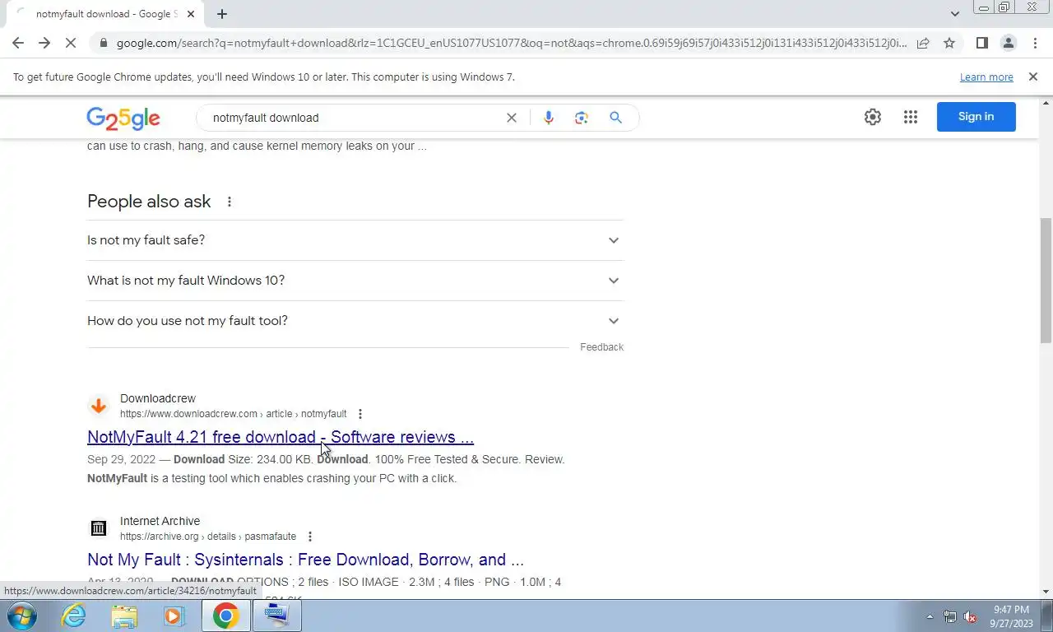Open the clock showing 9:47 PM
The height and width of the screenshot is (632, 1053).
tap(1012, 616)
